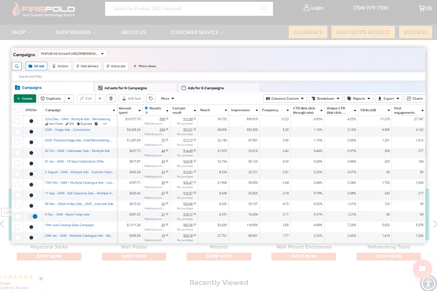Open the shopping cart icon
Viewport: 437px width, 291px height.
click(422, 8)
